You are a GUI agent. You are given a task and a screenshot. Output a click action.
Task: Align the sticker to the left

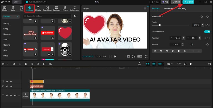tap(155, 51)
